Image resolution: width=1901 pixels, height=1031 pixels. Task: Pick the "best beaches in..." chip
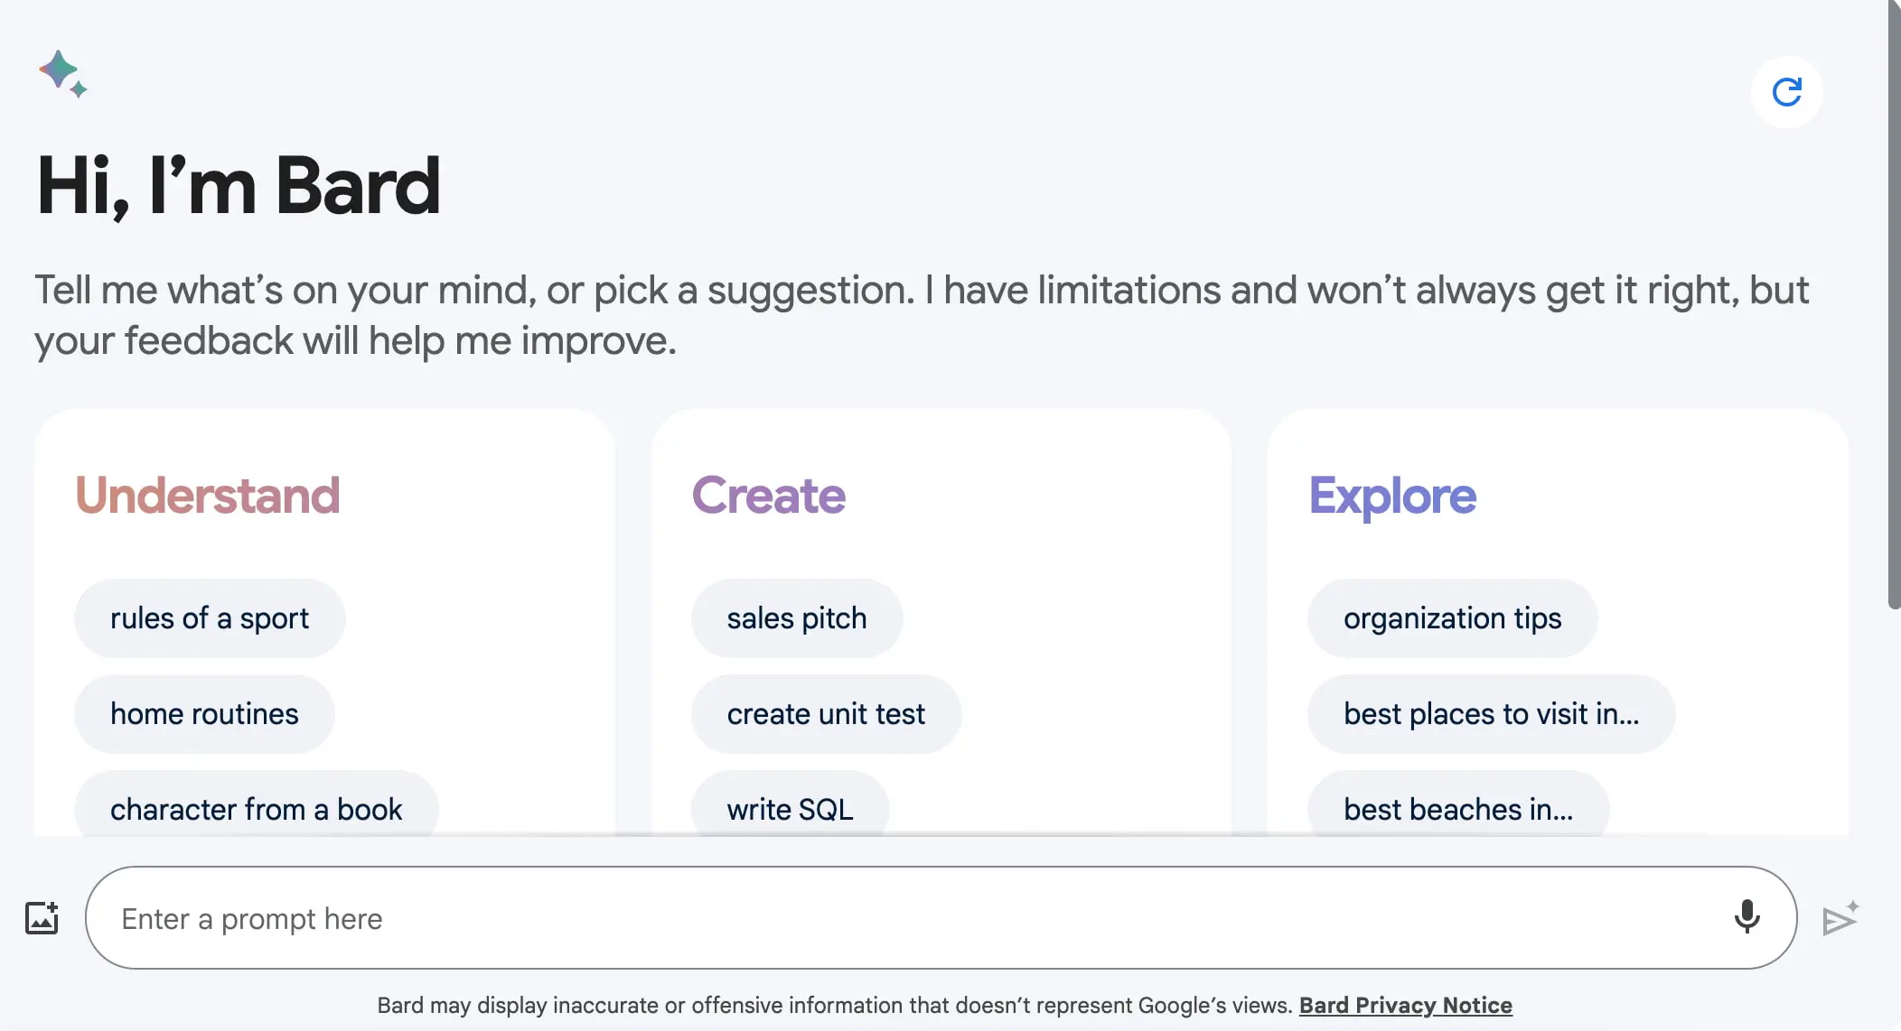pyautogui.click(x=1457, y=808)
